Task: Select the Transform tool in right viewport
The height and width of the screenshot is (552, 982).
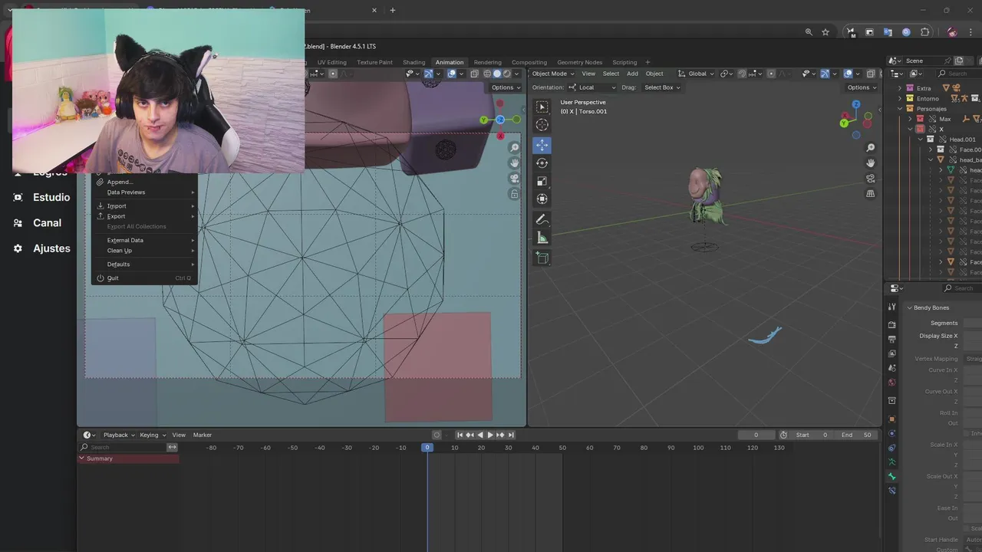Action: click(x=542, y=199)
